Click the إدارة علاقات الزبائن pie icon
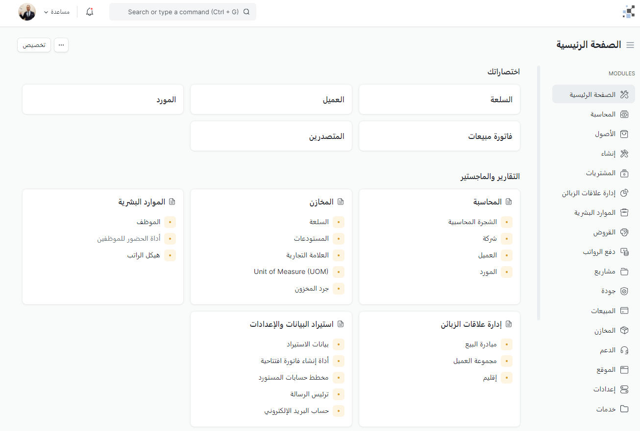Screen dimensions: 640x431 tap(624, 193)
